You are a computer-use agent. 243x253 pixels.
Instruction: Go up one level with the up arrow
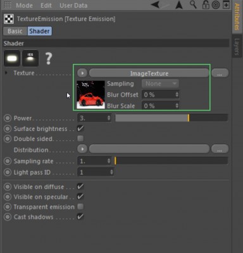coord(179,5)
